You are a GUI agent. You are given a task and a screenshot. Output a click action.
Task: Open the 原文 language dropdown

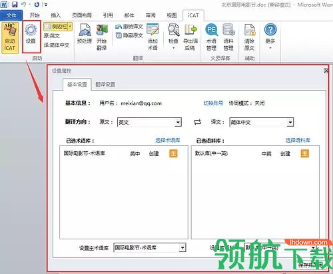tap(149, 122)
